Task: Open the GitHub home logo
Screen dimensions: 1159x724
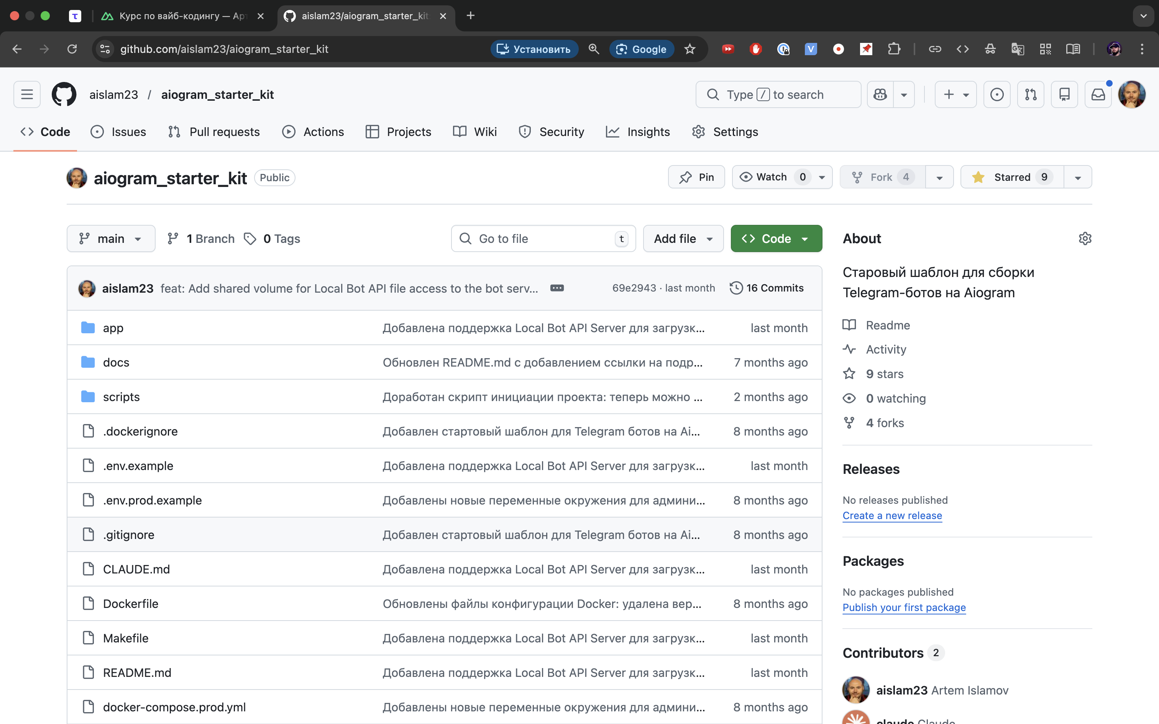Action: tap(64, 94)
